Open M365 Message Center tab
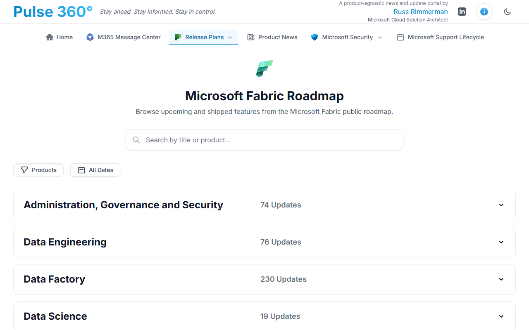 pos(124,37)
